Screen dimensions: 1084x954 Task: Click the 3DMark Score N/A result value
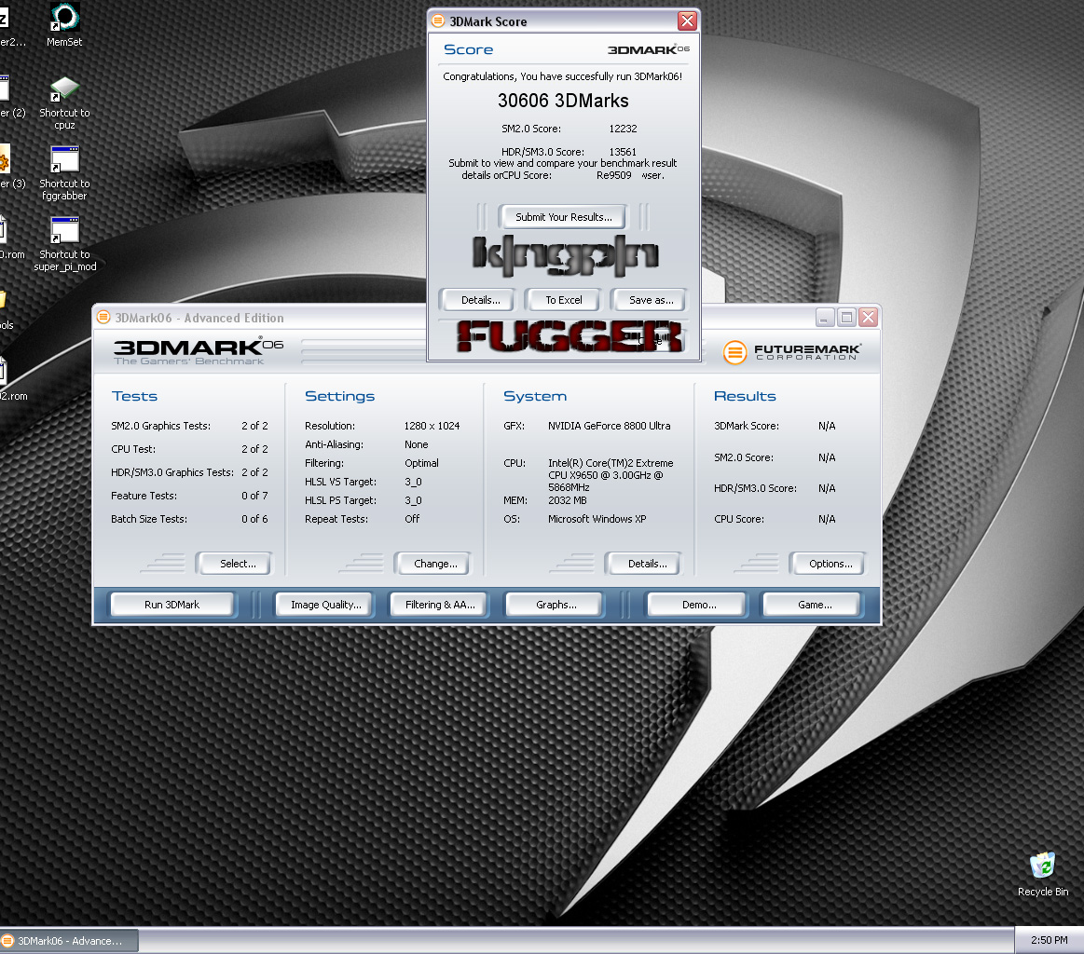(827, 426)
